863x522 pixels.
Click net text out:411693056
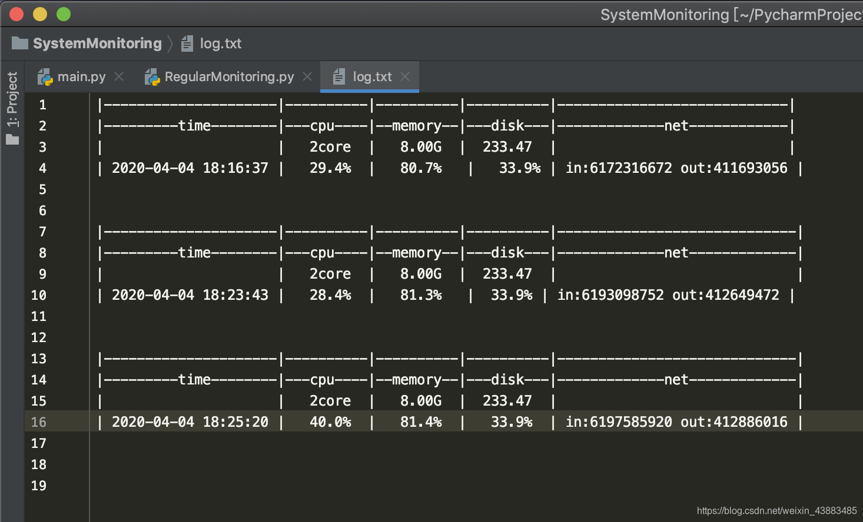[x=734, y=168]
